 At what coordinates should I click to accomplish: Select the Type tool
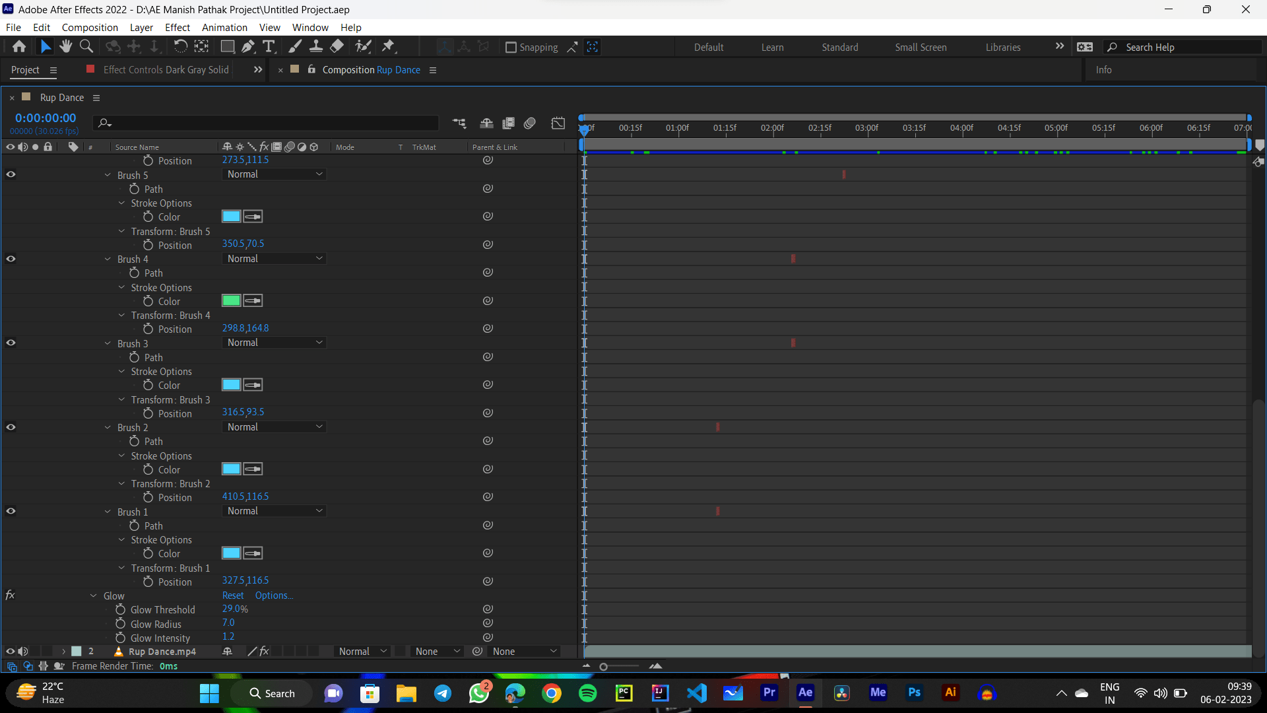point(269,46)
